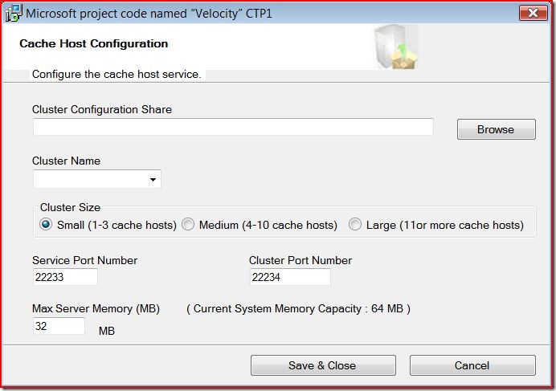The height and width of the screenshot is (391, 556).
Task: Focus the Cluster Configuration Share text field
Action: click(x=233, y=127)
